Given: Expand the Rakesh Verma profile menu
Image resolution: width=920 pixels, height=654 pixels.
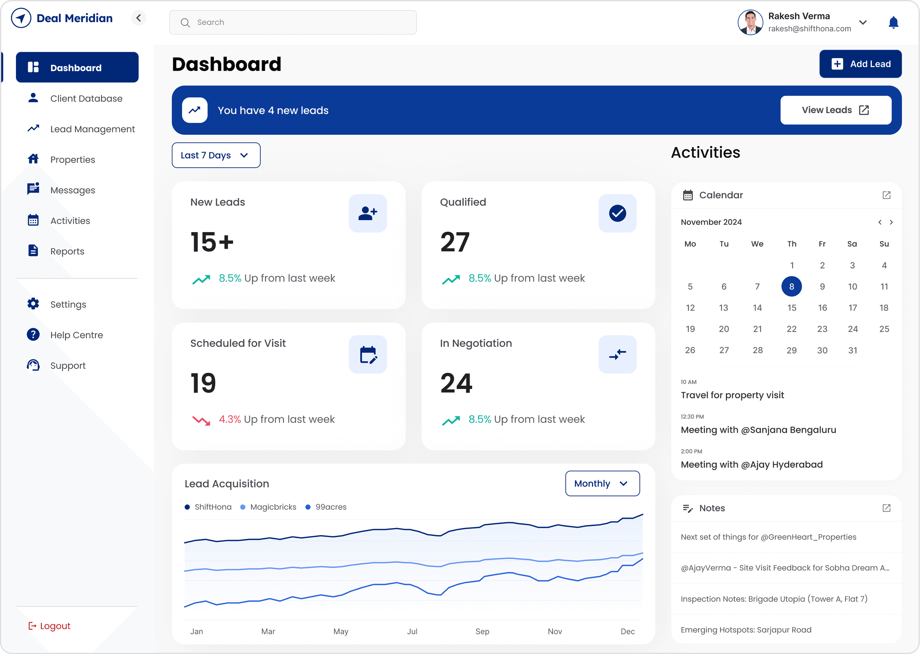Looking at the screenshot, I should tap(862, 23).
